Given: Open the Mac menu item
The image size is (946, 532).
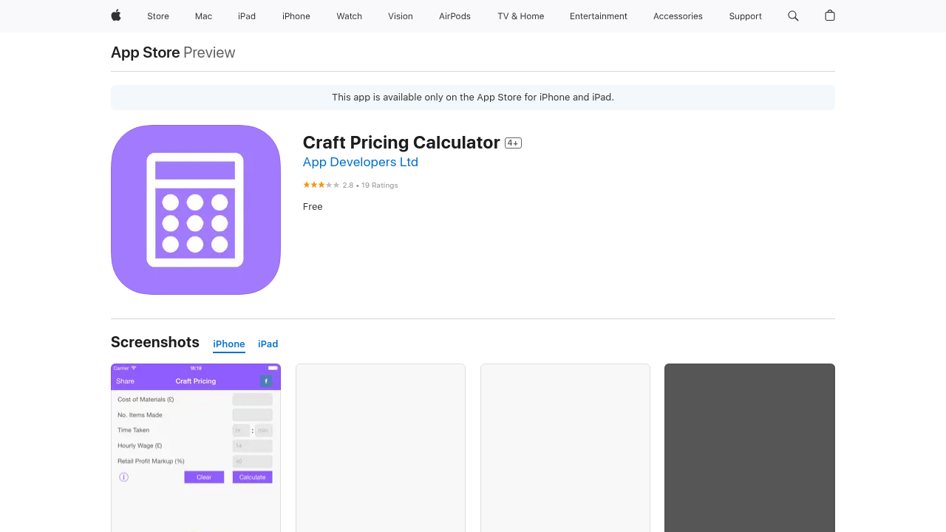Looking at the screenshot, I should (x=203, y=16).
